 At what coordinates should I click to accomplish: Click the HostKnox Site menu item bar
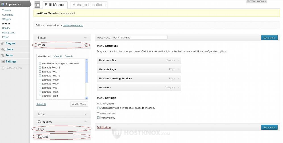139,60
